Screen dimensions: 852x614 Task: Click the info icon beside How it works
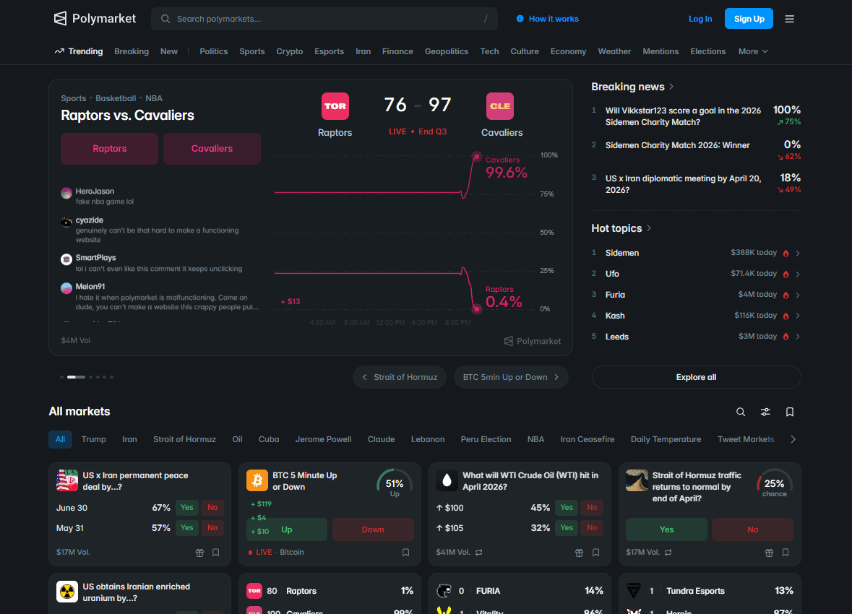[x=520, y=19]
